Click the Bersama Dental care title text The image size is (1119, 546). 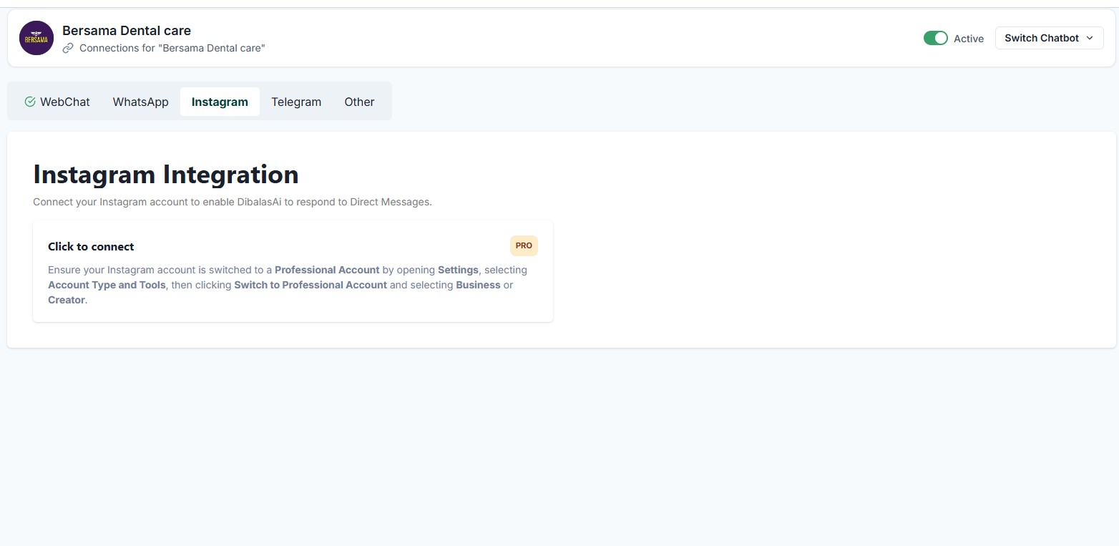point(127,31)
